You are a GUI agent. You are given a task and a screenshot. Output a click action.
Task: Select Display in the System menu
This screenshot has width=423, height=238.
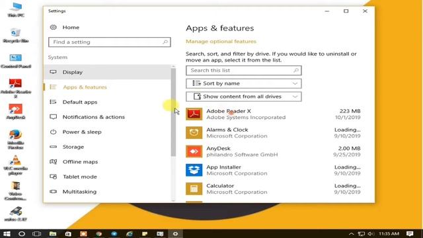[x=107, y=72]
